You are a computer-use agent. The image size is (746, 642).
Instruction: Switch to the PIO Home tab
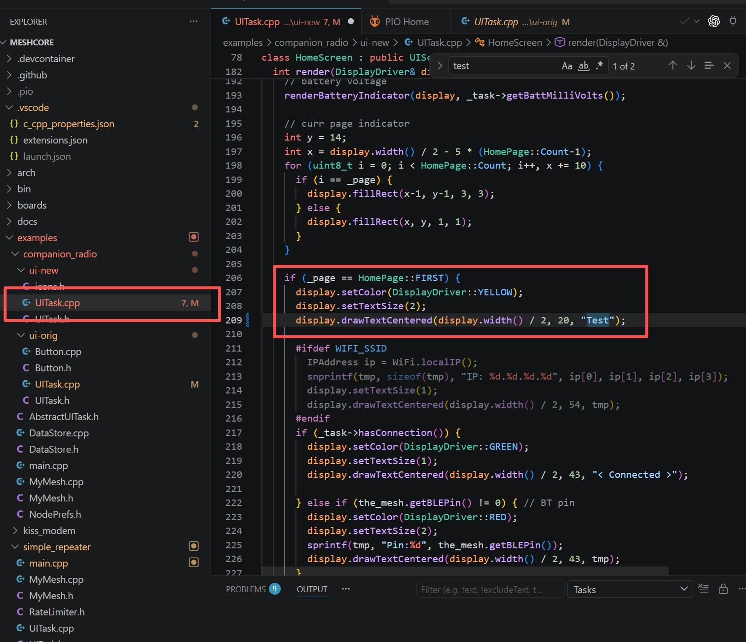point(406,22)
